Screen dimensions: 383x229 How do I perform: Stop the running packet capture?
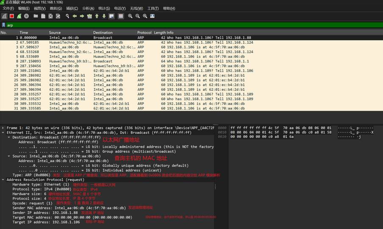(12, 16)
